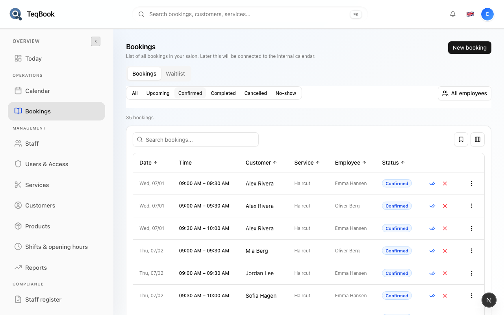
Task: Click the TeqBook logo icon
Action: point(16,14)
